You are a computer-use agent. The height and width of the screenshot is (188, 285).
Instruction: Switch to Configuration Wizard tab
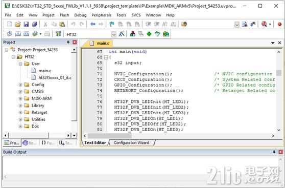131,142
